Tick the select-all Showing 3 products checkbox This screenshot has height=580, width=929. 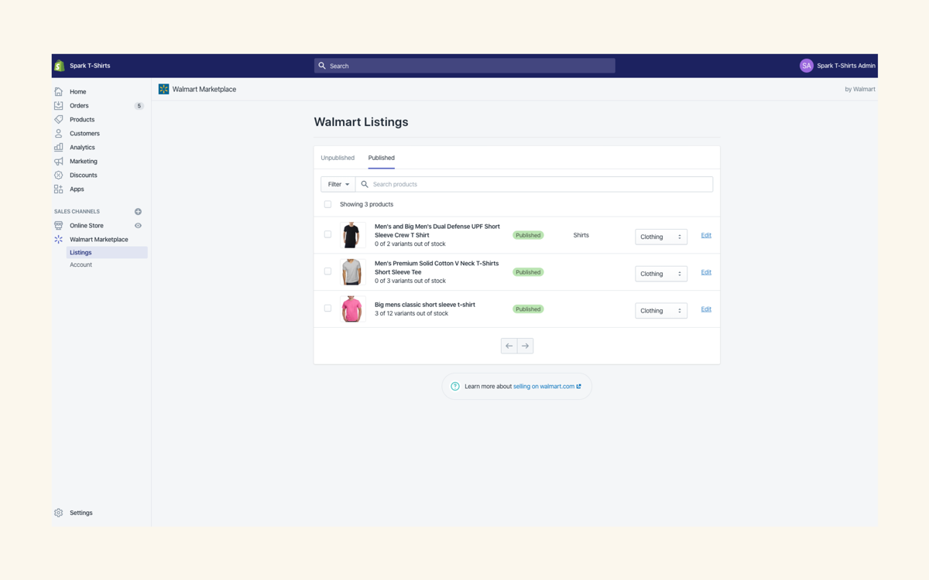327,204
